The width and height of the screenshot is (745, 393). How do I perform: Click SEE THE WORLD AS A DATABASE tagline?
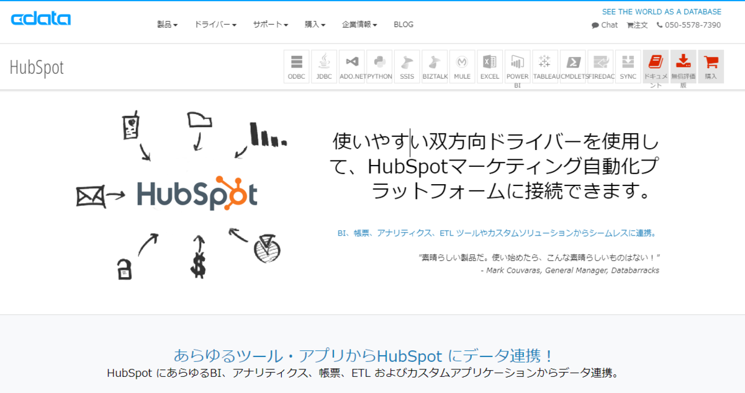pos(662,12)
